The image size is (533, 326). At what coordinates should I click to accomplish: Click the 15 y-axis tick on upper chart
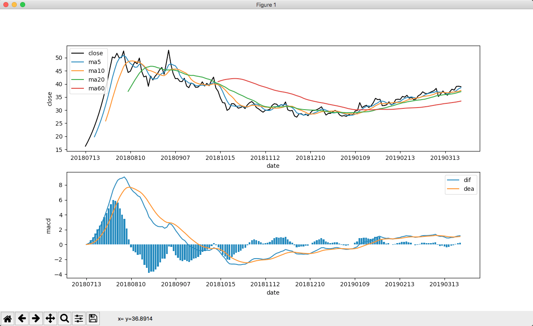(x=59, y=150)
